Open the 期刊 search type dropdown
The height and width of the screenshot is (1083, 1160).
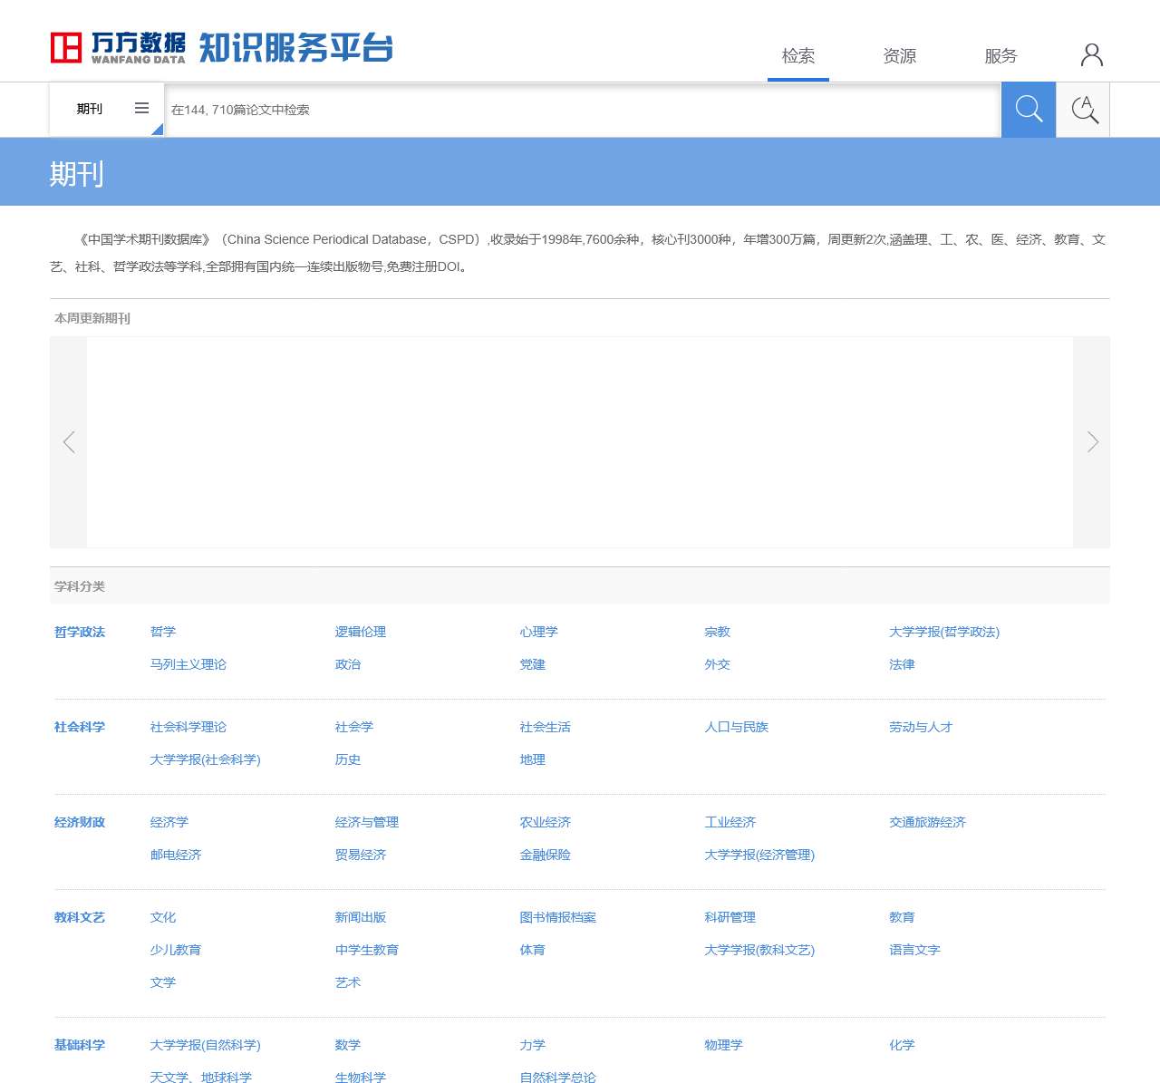[107, 109]
